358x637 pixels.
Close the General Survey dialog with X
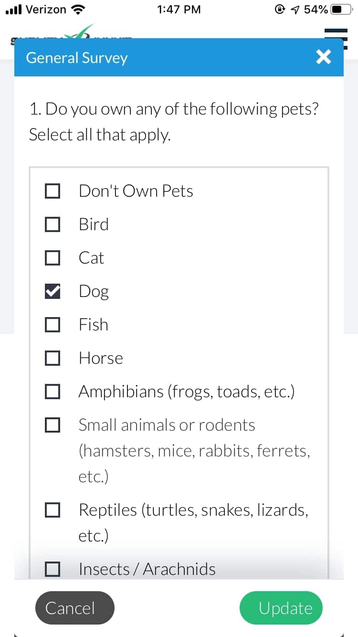pos(323,58)
